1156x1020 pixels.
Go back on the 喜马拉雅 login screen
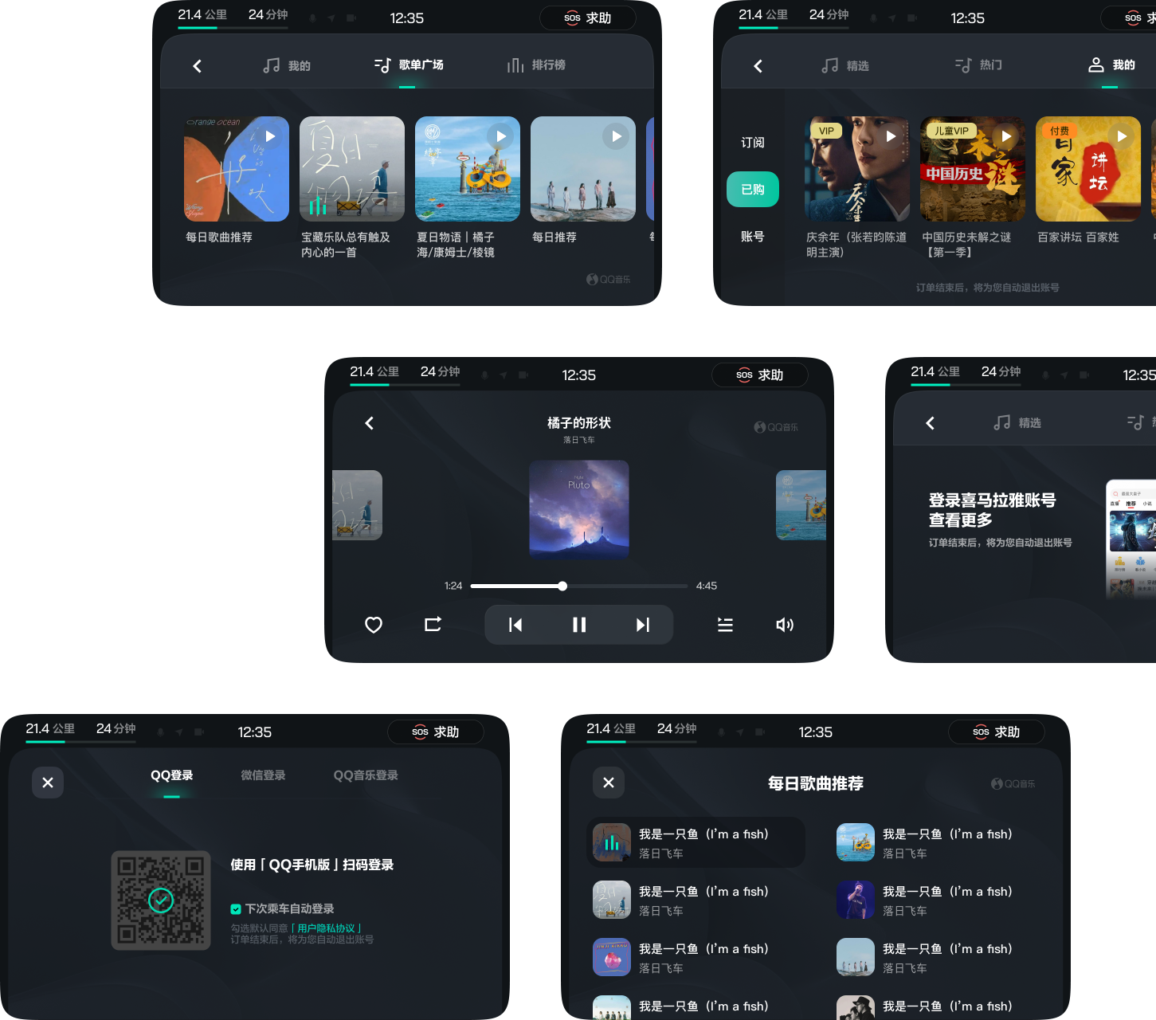[930, 423]
